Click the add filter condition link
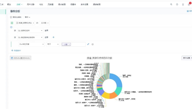 16,51
